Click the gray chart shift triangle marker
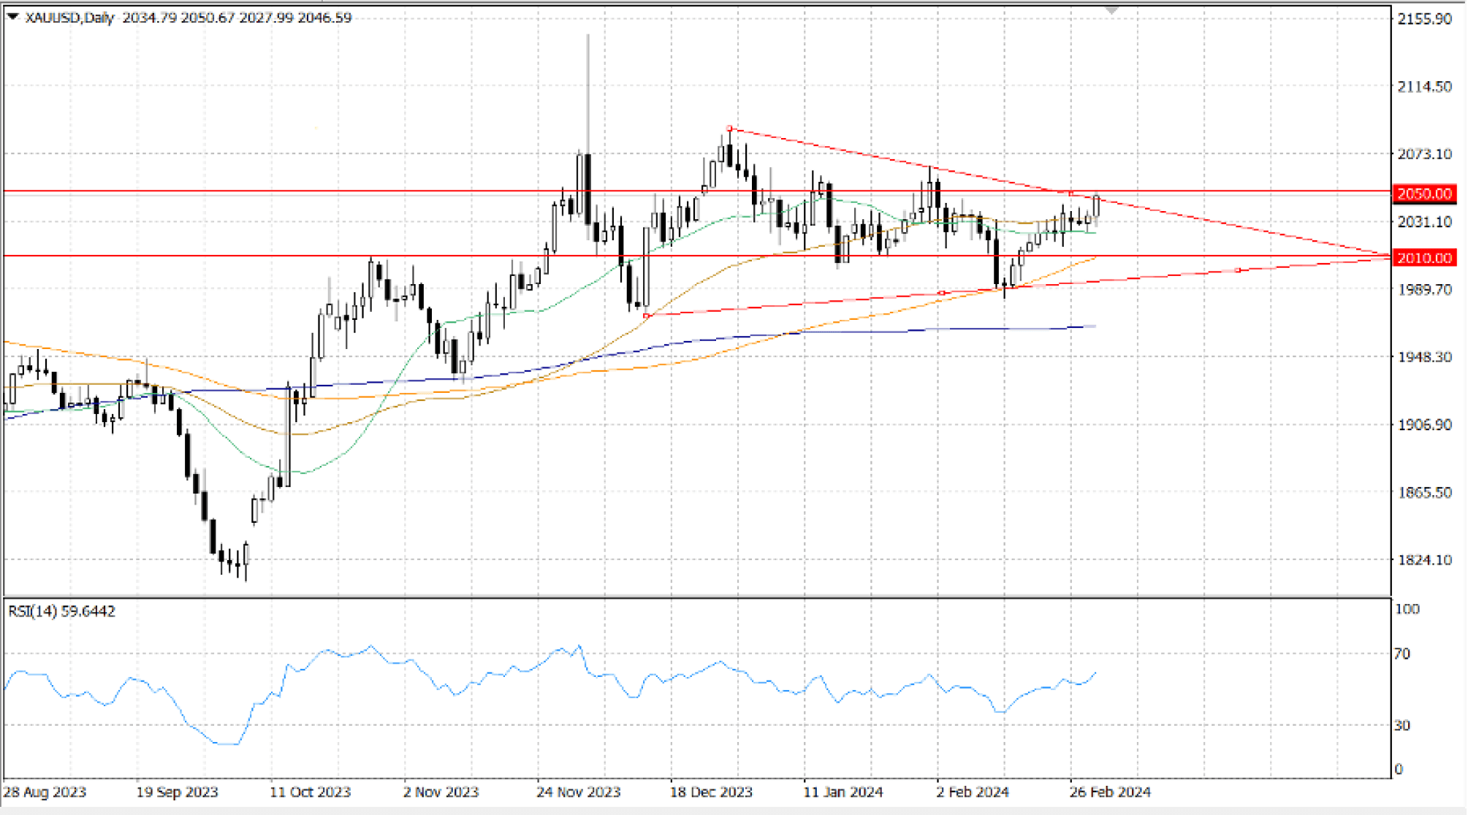 [x=1111, y=11]
